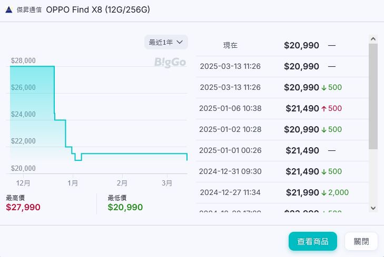The height and width of the screenshot is (257, 384).
Task: Click the red up arrow beside 500 increase
Action: click(324, 109)
